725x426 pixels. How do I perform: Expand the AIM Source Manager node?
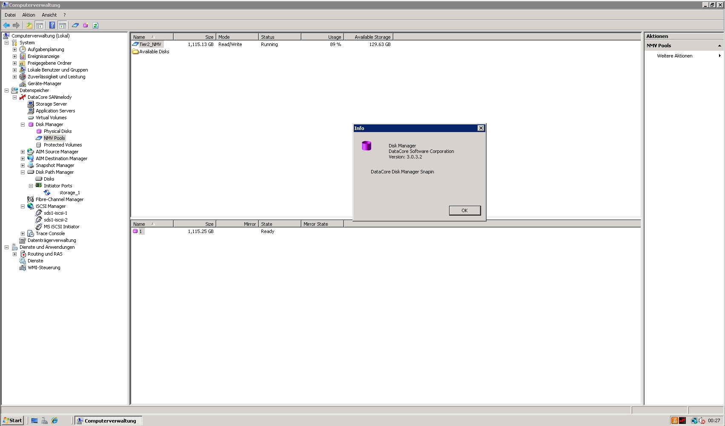coord(23,152)
